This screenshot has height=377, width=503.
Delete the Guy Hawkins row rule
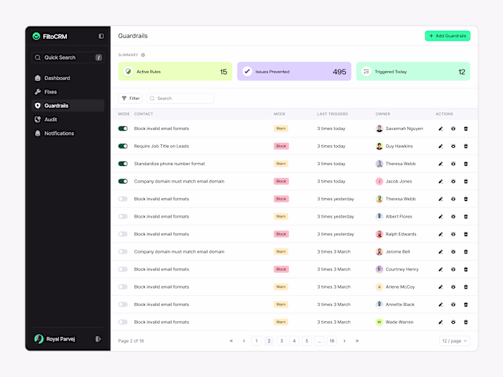(x=466, y=146)
